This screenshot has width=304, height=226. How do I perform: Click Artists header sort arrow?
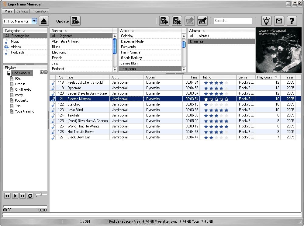(x=133, y=31)
